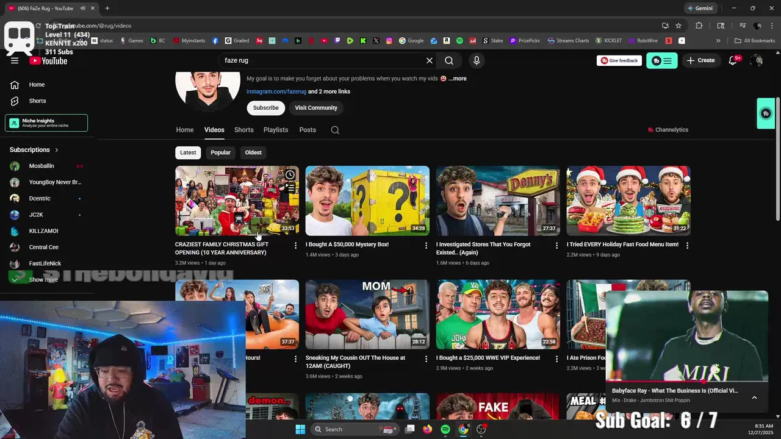
Task: Expand the Babyface Ray mini player chevron
Action: 754,397
